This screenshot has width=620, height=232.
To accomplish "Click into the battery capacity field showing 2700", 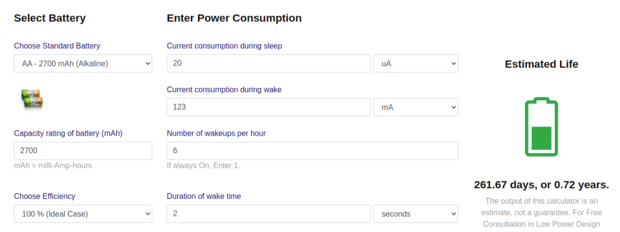I will 83,151.
